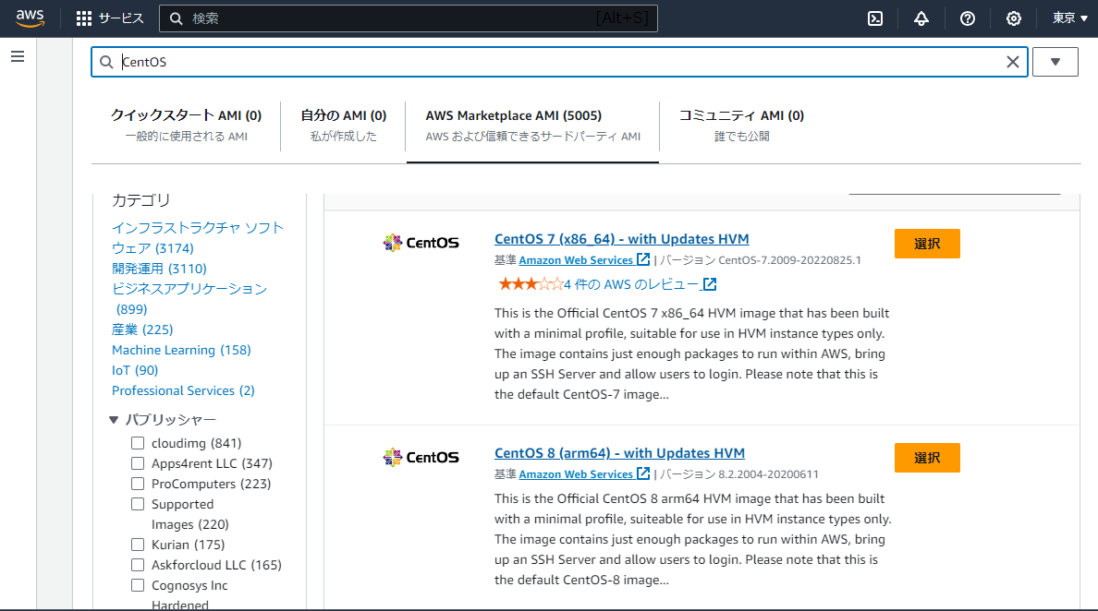Click version text 8.2.2004-20200611
This screenshot has width=1098, height=611.
(x=768, y=474)
